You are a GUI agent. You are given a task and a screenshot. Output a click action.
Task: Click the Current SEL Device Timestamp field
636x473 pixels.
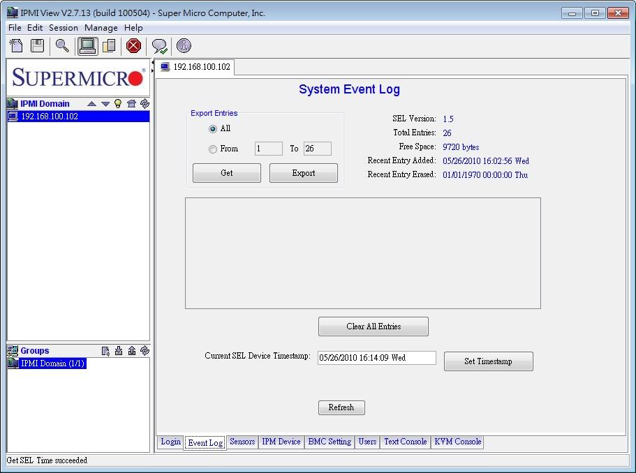tap(377, 358)
